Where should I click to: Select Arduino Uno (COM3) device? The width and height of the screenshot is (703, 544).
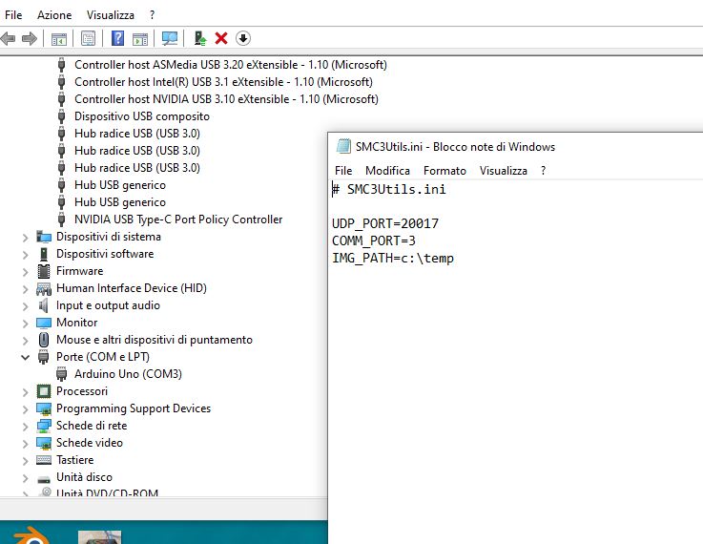pos(128,374)
